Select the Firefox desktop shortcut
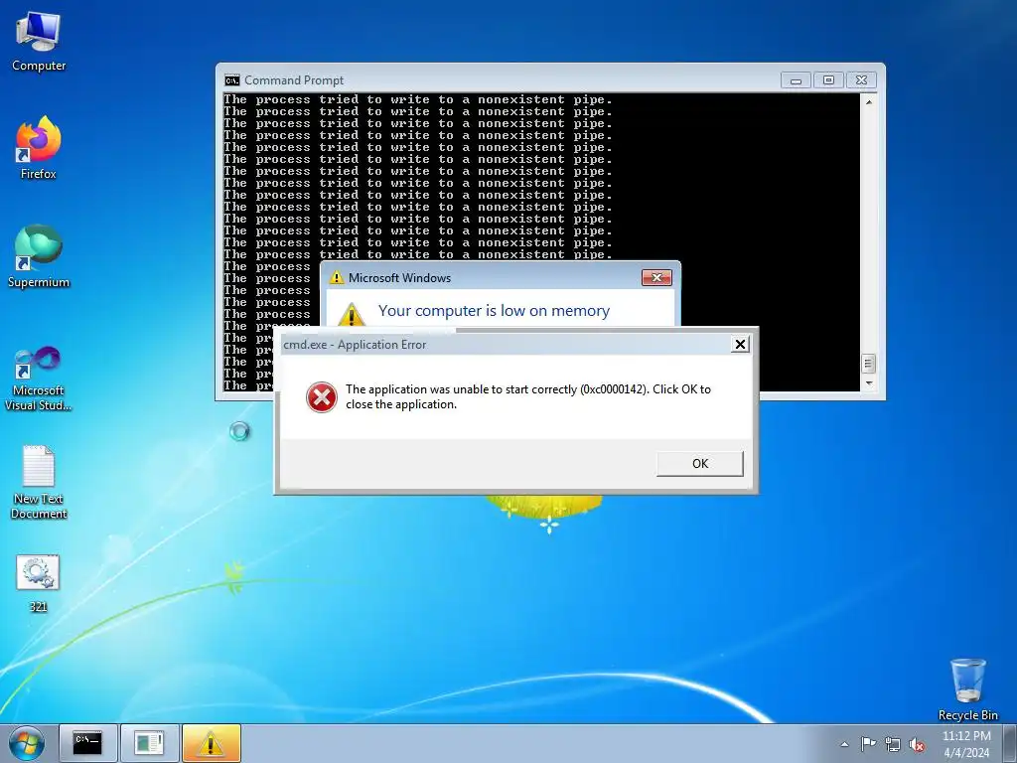Image resolution: width=1017 pixels, height=763 pixels. tap(39, 148)
